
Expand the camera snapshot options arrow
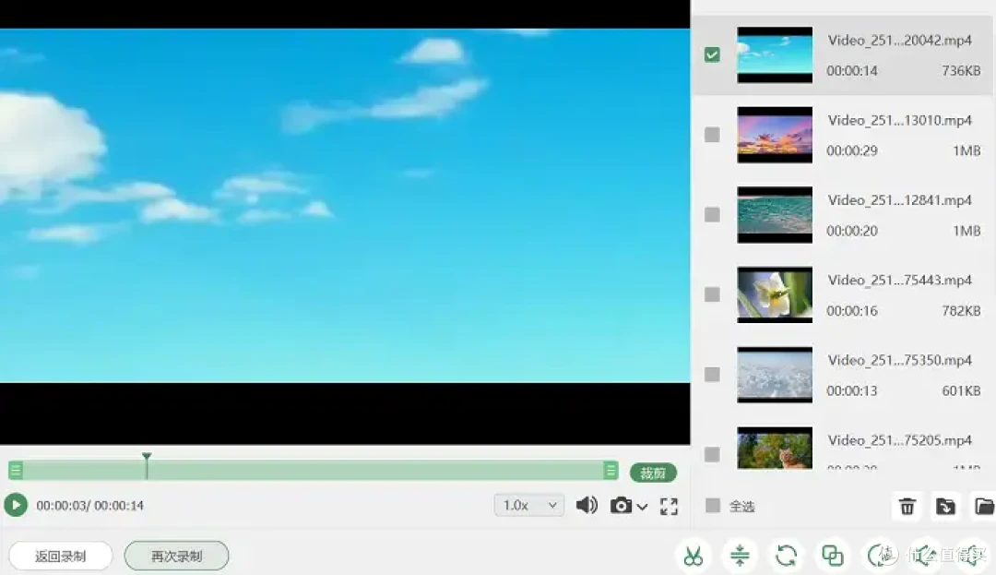(x=642, y=507)
